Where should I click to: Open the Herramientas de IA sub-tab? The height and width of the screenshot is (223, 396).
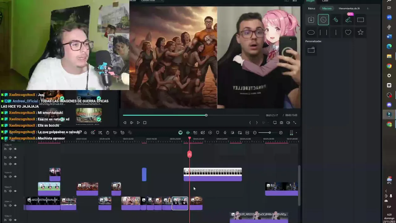(x=349, y=9)
